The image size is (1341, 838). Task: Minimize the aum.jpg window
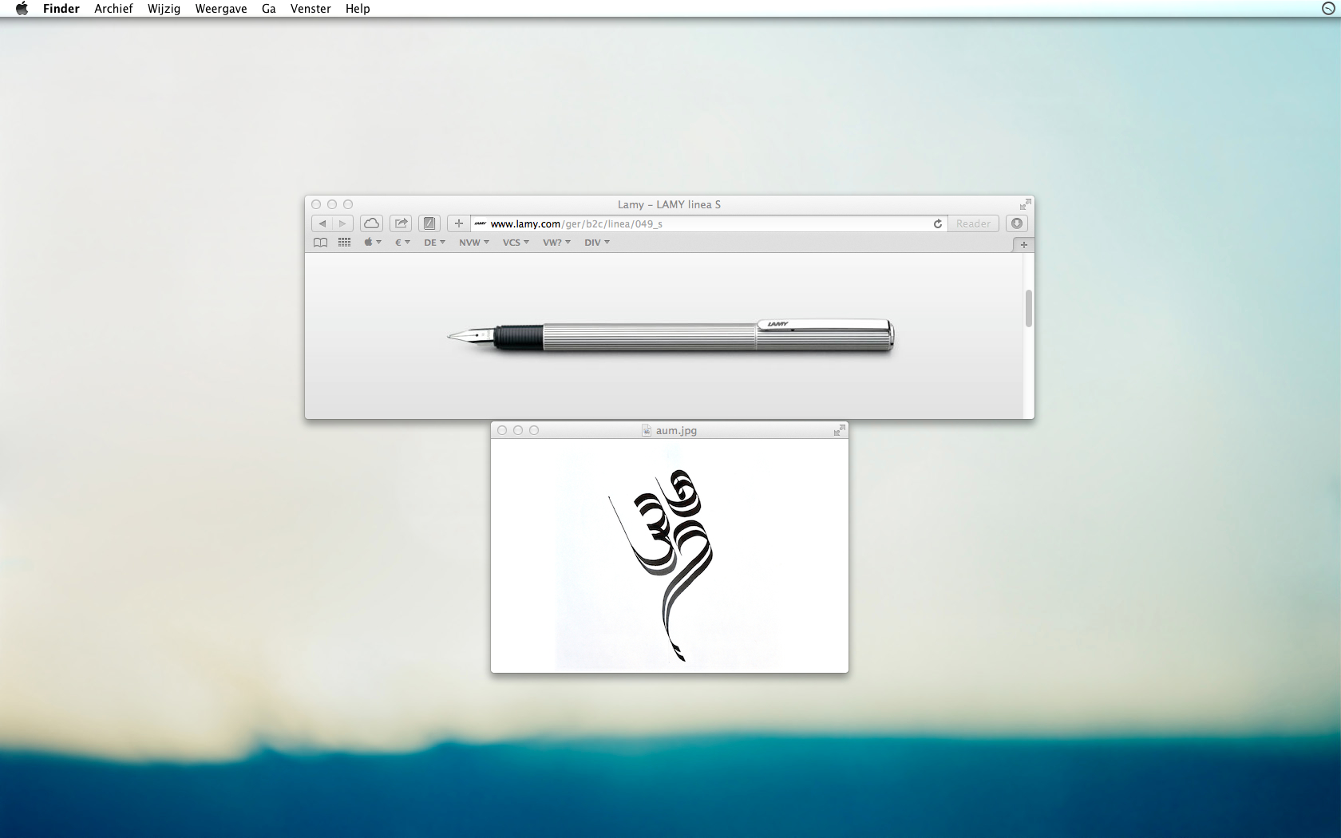click(518, 430)
